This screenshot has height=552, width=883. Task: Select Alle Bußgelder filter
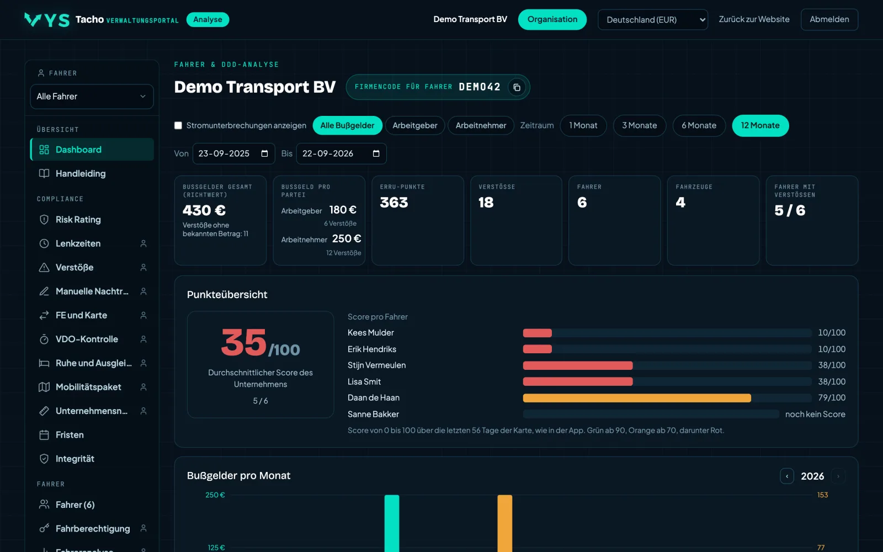pos(347,125)
